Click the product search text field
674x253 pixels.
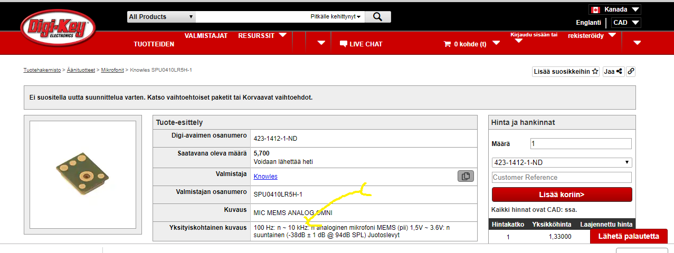252,17
